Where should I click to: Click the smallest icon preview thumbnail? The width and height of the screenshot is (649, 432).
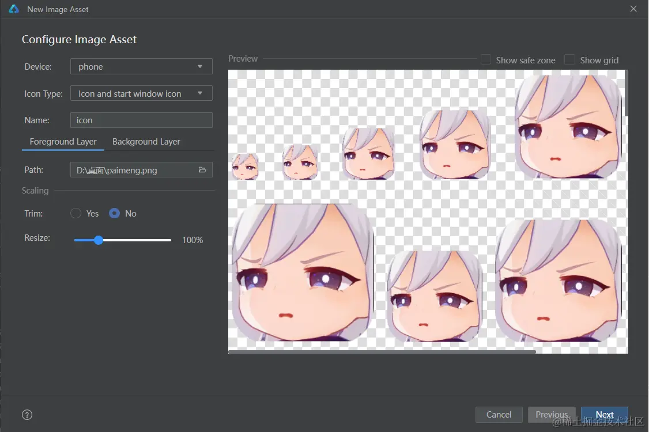[x=244, y=166]
